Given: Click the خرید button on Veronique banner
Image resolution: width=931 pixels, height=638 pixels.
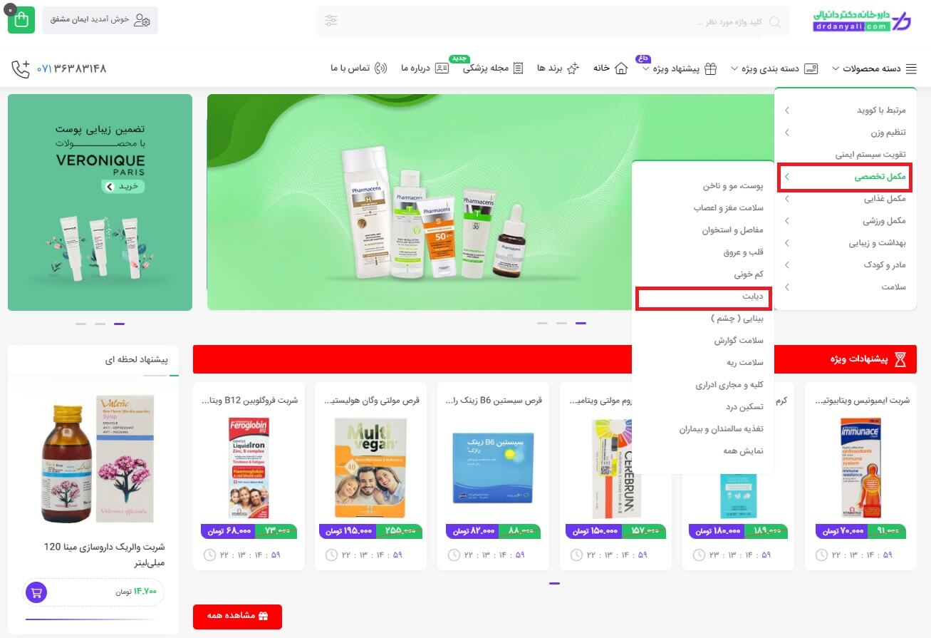Looking at the screenshot, I should point(122,187).
